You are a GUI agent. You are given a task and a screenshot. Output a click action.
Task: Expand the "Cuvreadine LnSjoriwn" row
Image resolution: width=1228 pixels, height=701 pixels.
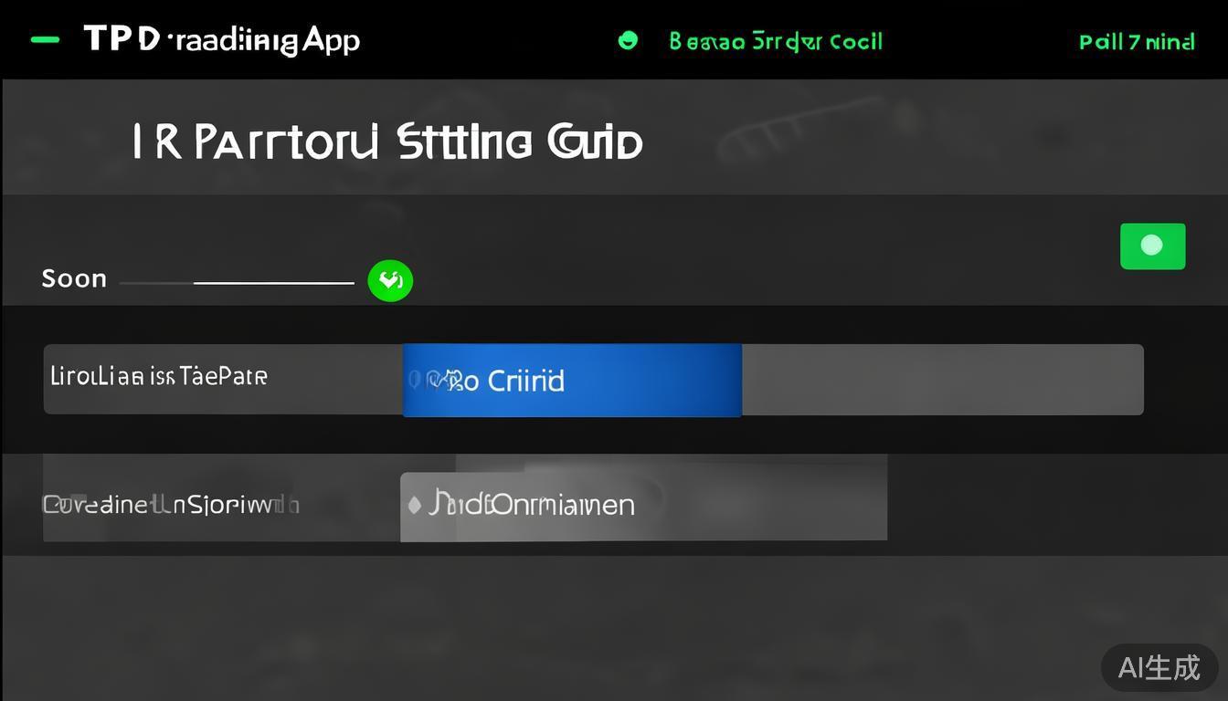point(171,504)
